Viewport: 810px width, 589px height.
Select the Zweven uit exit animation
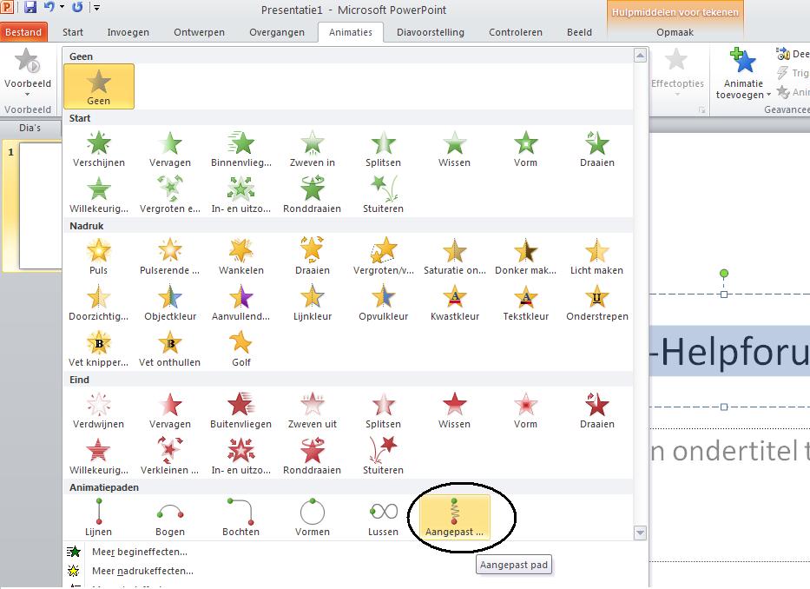(312, 410)
